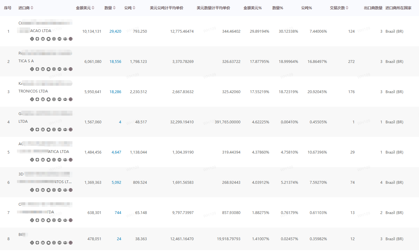Click the chat bubble icon in row 7
419x251 pixels.
tap(48, 220)
